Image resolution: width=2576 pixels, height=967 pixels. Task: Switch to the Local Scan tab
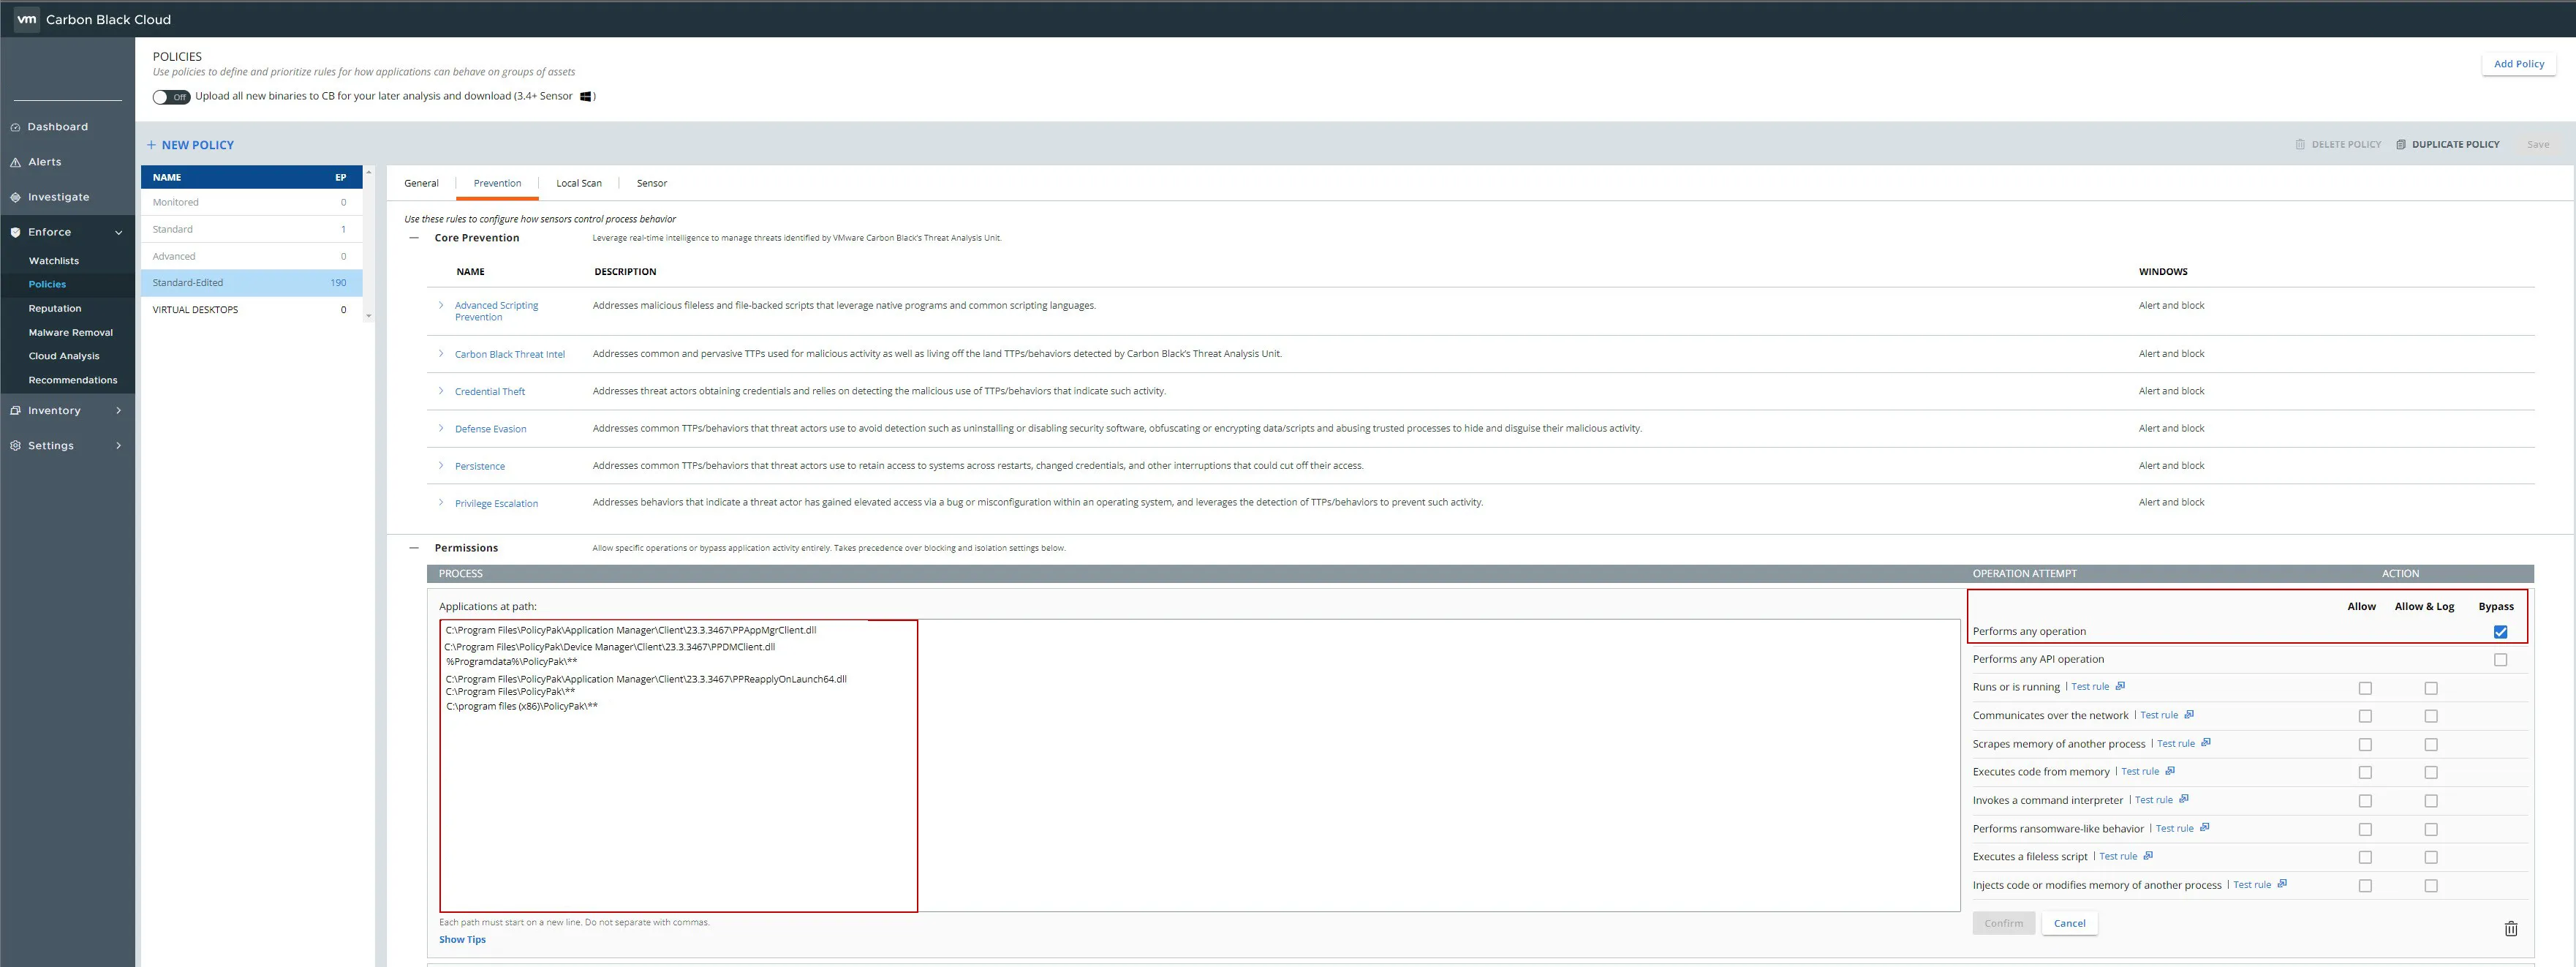click(x=578, y=183)
